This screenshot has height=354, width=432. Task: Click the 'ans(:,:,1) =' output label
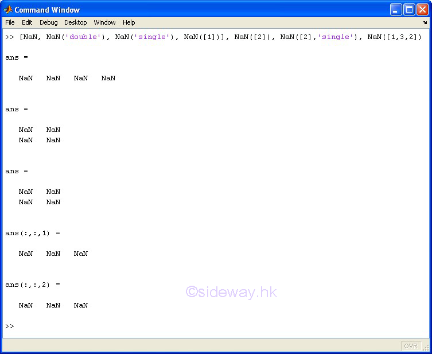click(32, 233)
